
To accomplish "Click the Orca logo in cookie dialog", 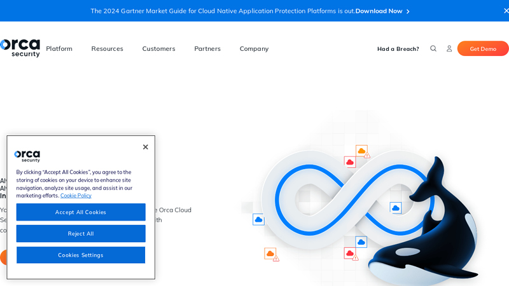I will click(27, 156).
